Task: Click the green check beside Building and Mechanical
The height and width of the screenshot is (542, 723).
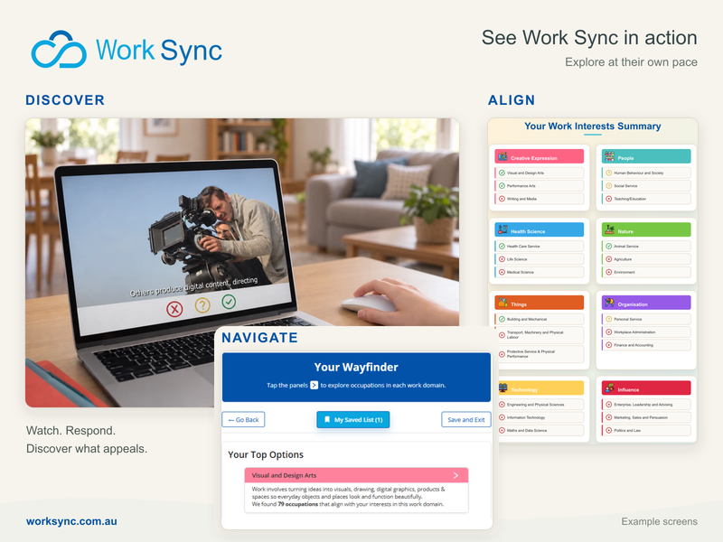Action: tap(502, 319)
